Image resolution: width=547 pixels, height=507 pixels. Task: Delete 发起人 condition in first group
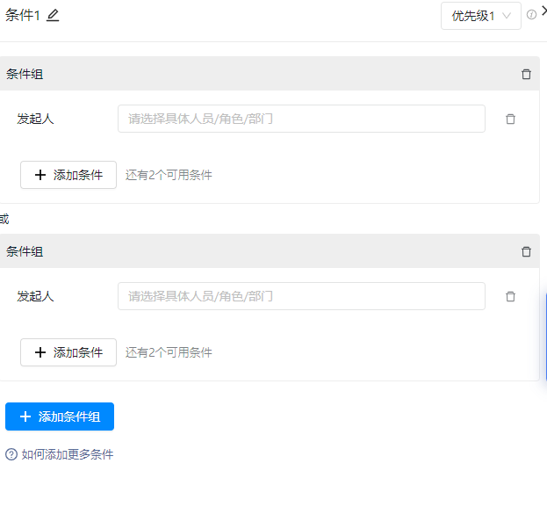tap(510, 119)
